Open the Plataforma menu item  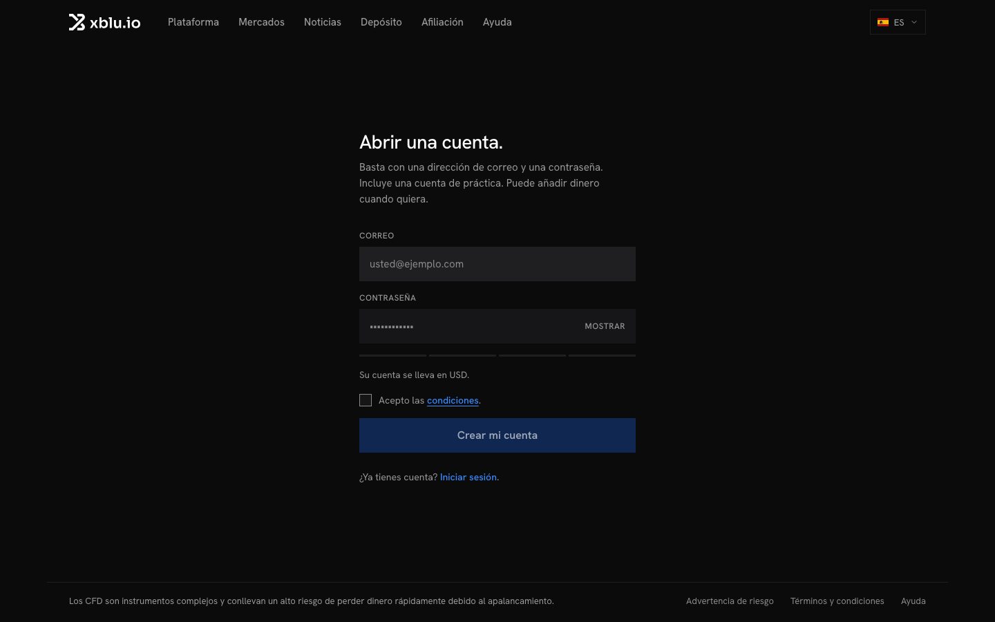click(193, 22)
